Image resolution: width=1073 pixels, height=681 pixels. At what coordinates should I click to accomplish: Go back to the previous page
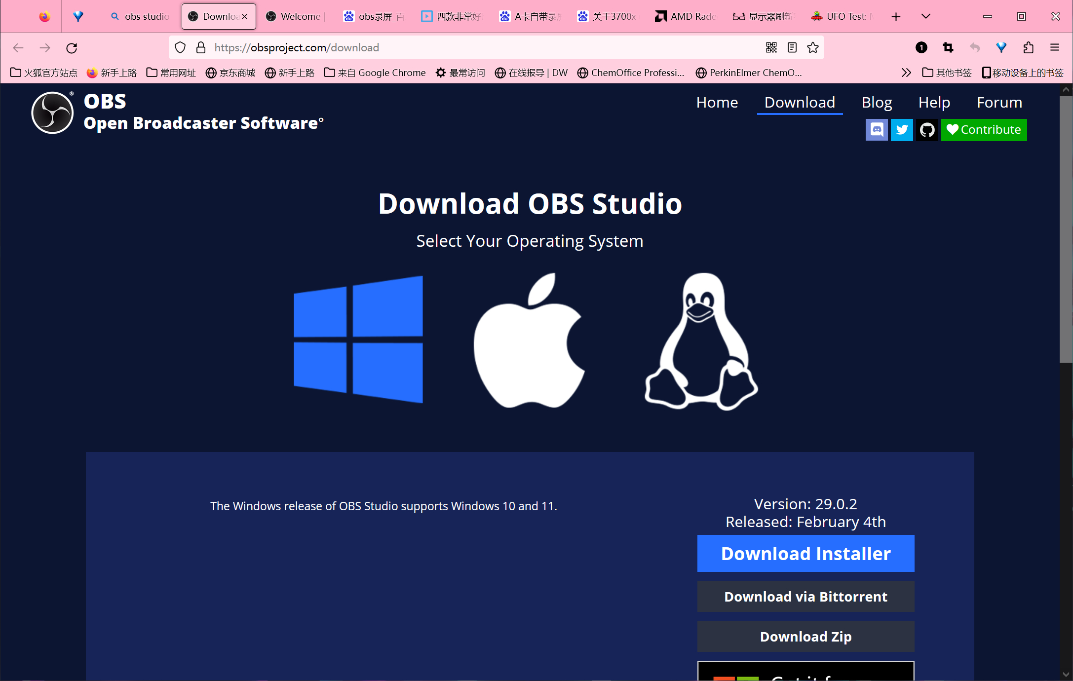click(x=18, y=48)
